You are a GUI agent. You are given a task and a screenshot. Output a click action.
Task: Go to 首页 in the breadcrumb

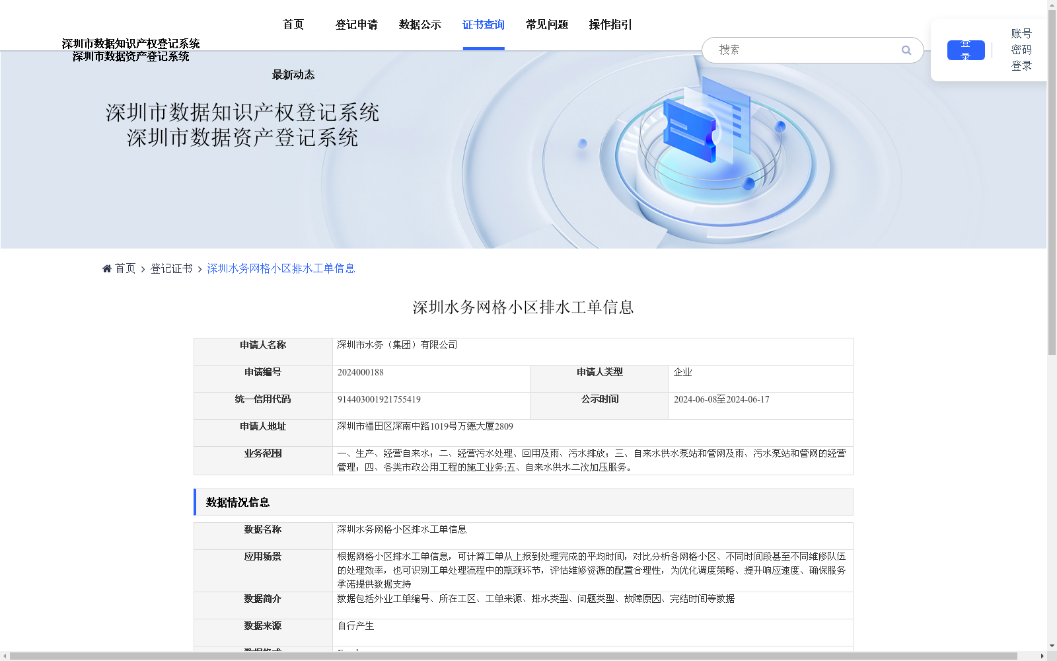pyautogui.click(x=125, y=268)
